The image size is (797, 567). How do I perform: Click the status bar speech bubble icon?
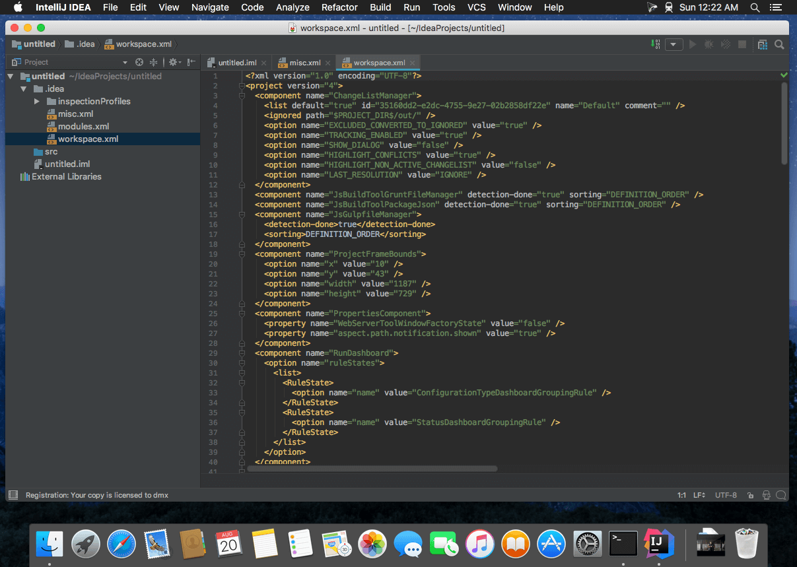(780, 495)
